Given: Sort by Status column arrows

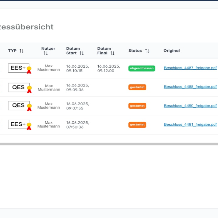Looking at the screenshot, I should tap(147, 51).
